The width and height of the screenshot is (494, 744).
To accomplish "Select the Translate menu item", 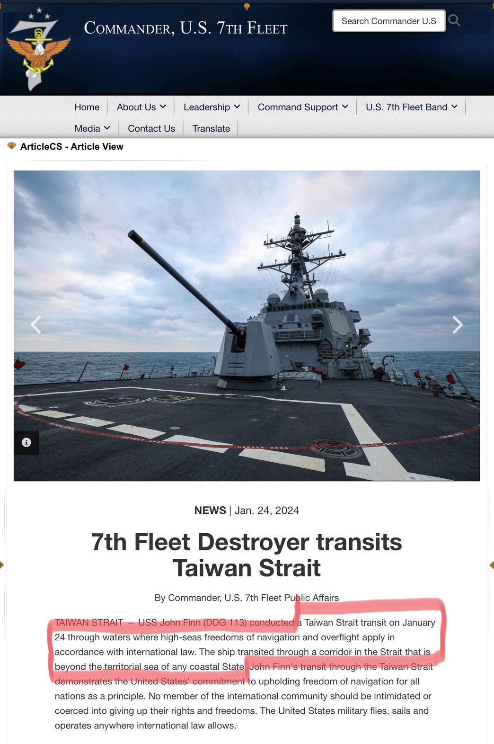I will 211,128.
